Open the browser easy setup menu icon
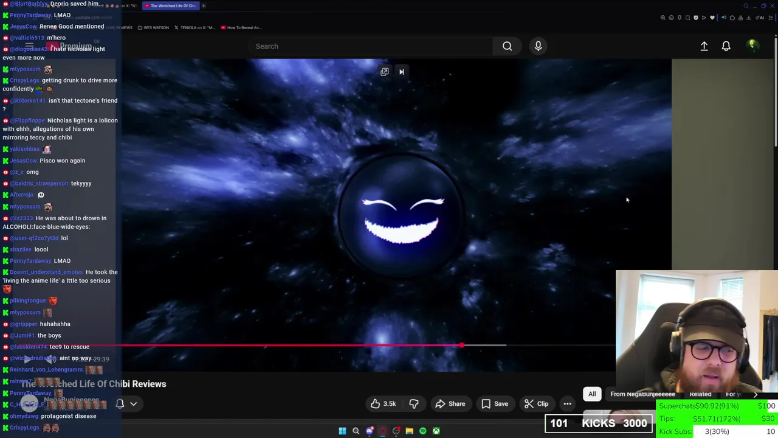Image resolution: width=778 pixels, height=438 pixels. (771, 18)
